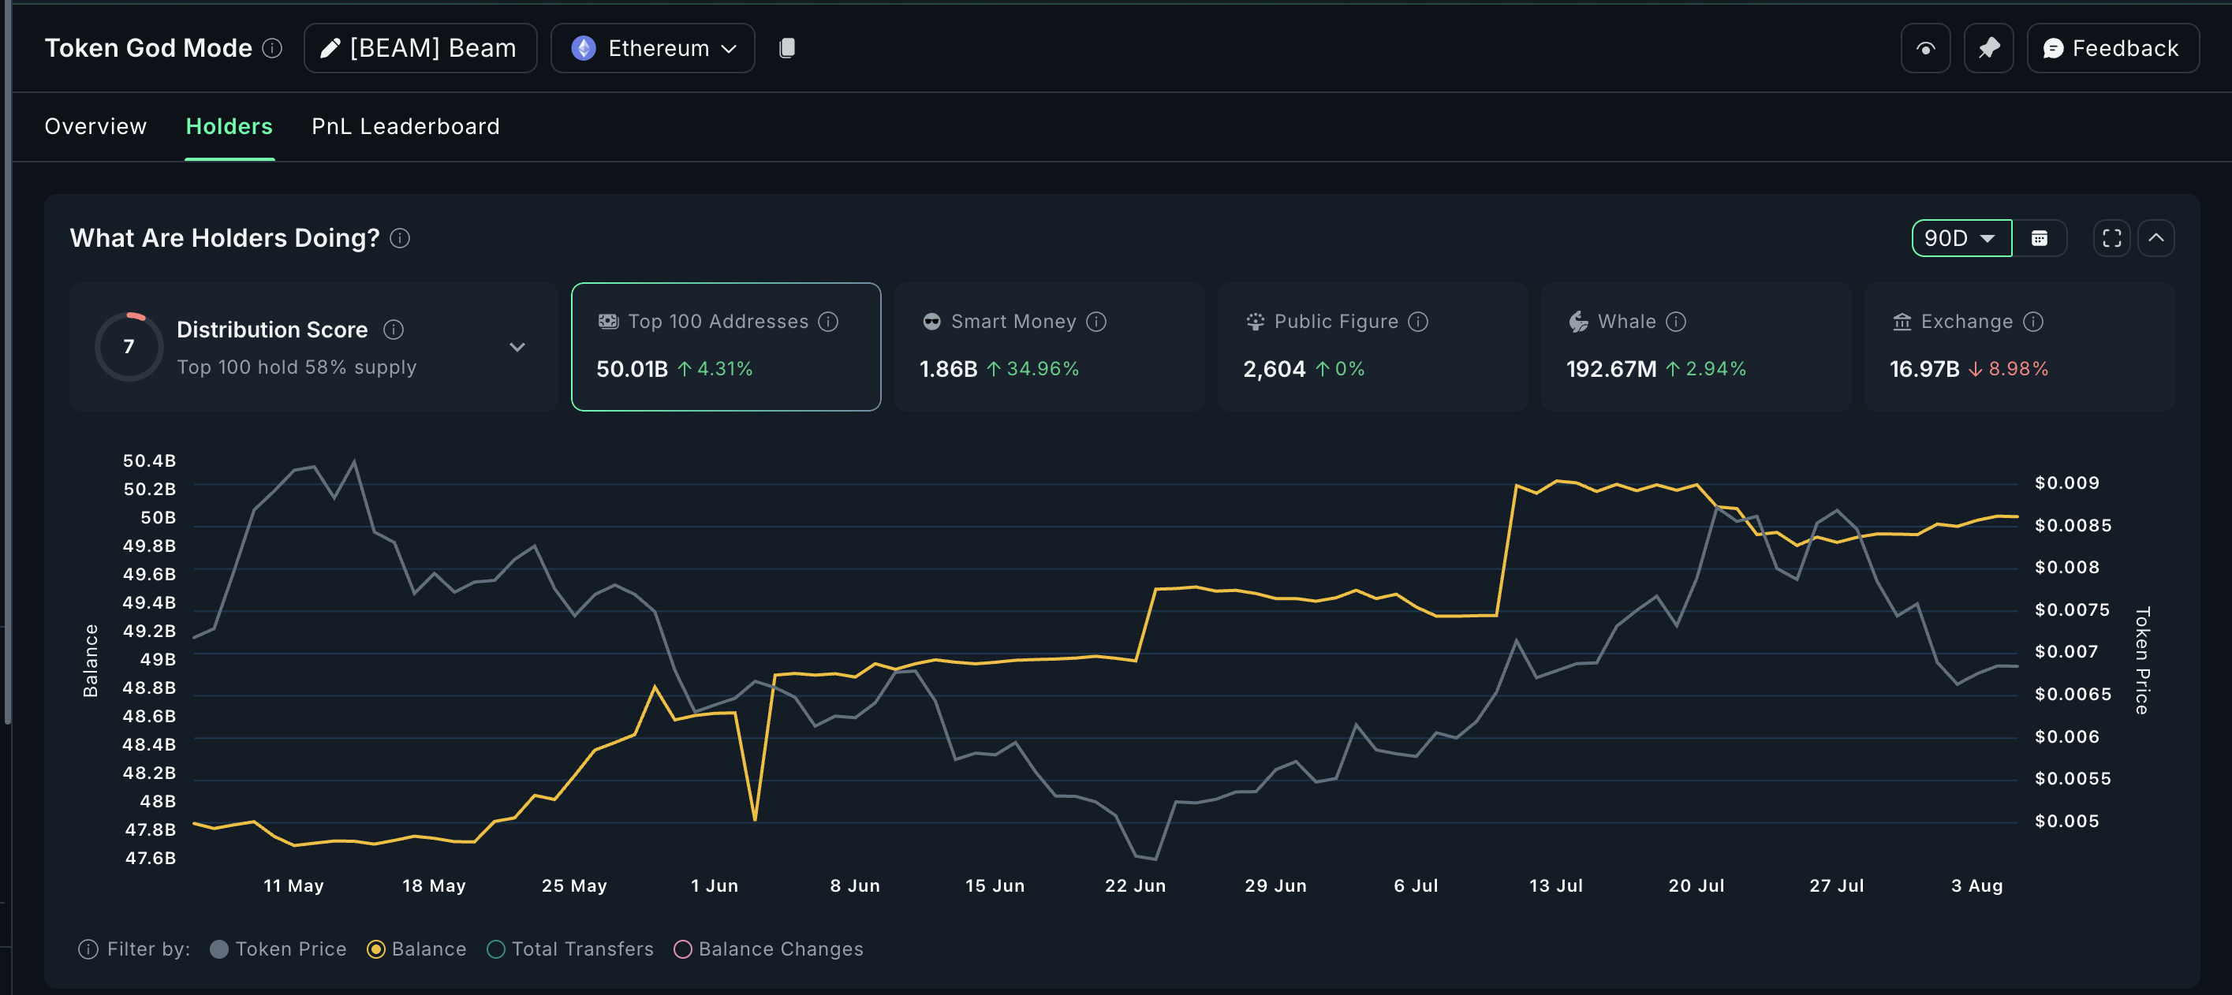Select the Smart Money holders card
Screen dimensions: 2232x995
[1047, 346]
